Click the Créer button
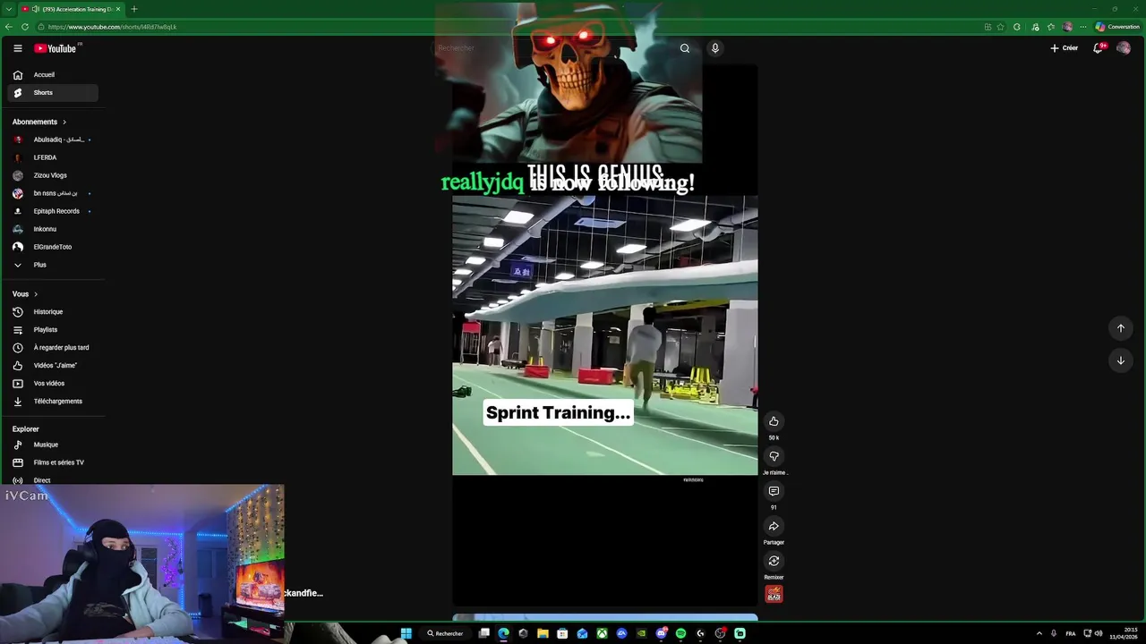 (1065, 48)
